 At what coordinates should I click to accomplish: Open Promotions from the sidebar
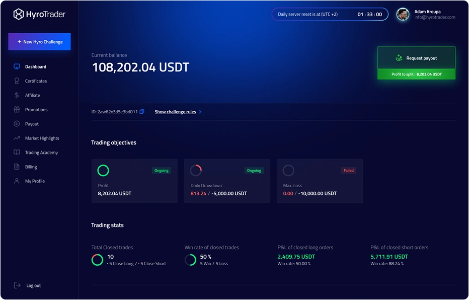(35, 109)
